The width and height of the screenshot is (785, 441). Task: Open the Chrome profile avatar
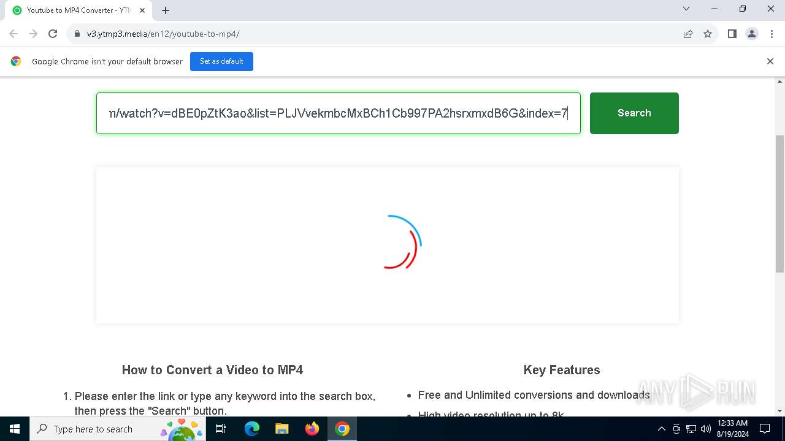(x=752, y=34)
